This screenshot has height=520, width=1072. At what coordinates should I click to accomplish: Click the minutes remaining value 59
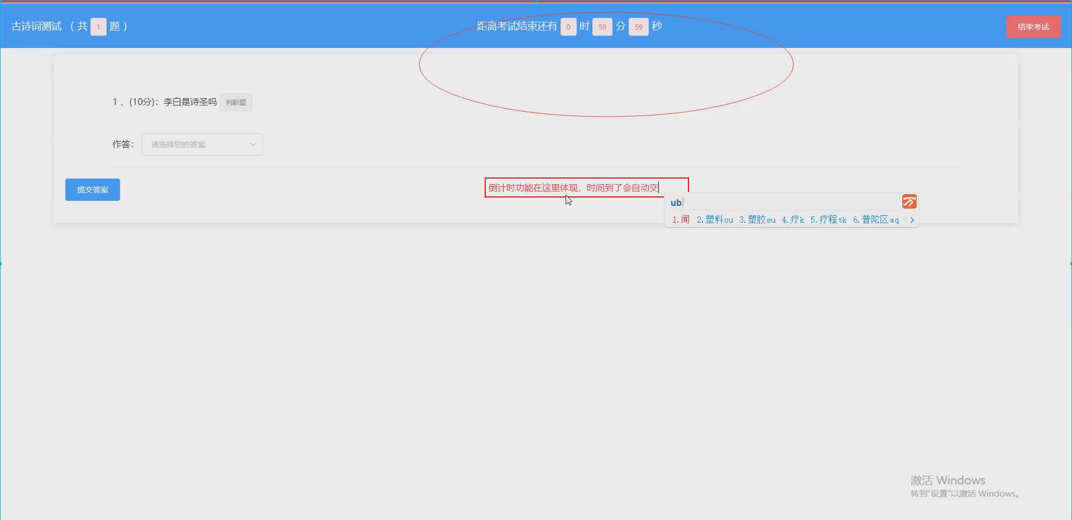(x=602, y=27)
